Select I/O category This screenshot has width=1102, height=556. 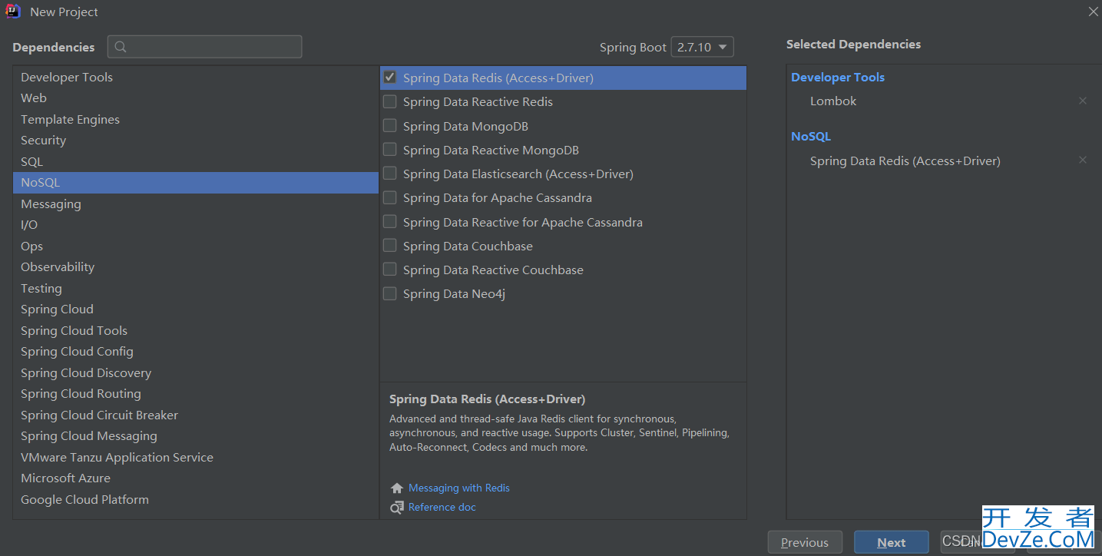point(196,225)
